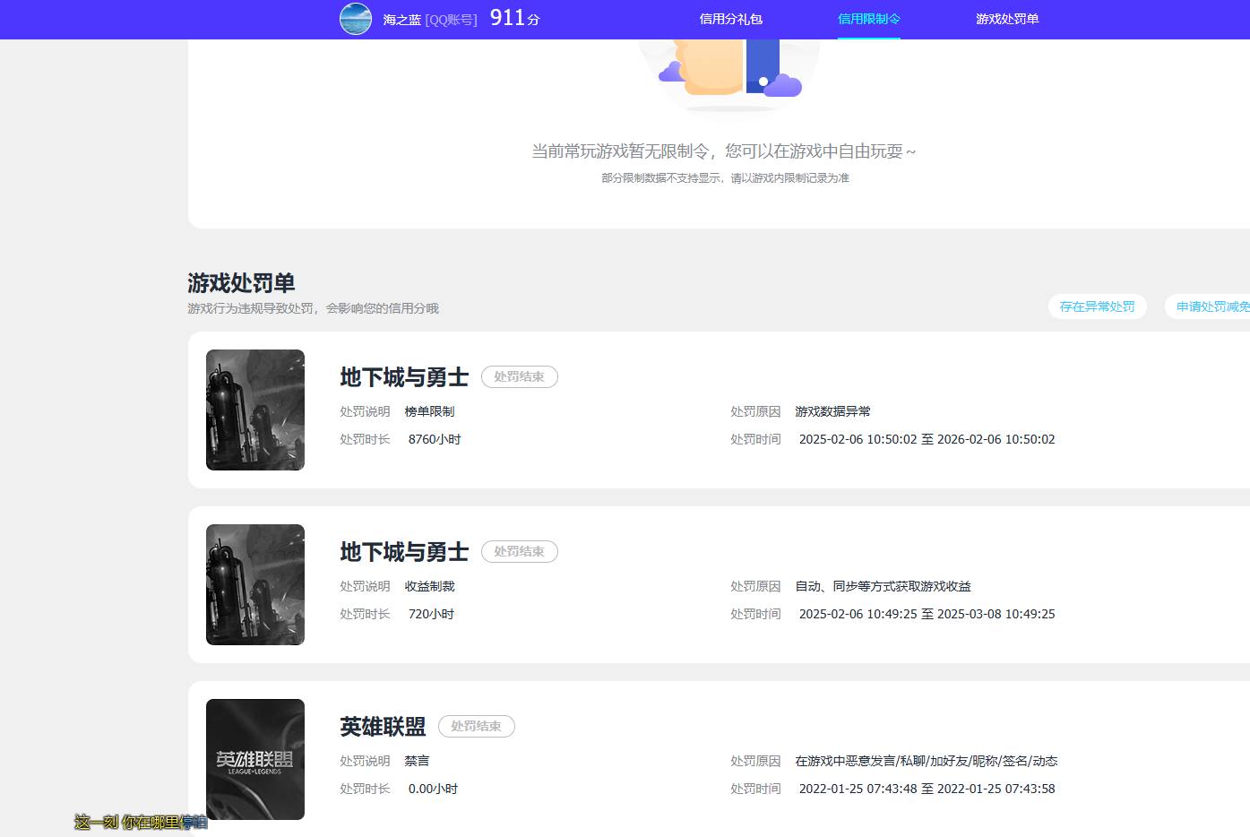The height and width of the screenshot is (837, 1250).
Task: Click the 英雄联盟 game thumbnail
Action: click(255, 759)
